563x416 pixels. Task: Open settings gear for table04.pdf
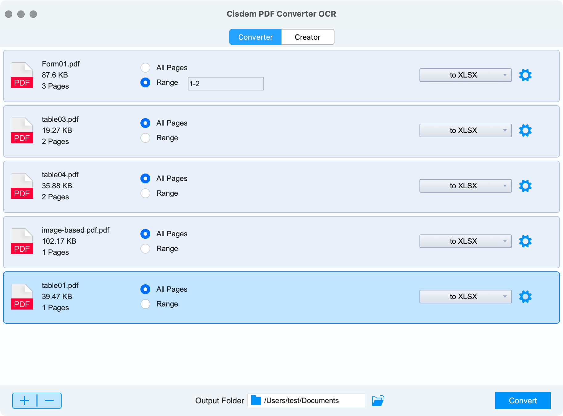[x=525, y=186]
